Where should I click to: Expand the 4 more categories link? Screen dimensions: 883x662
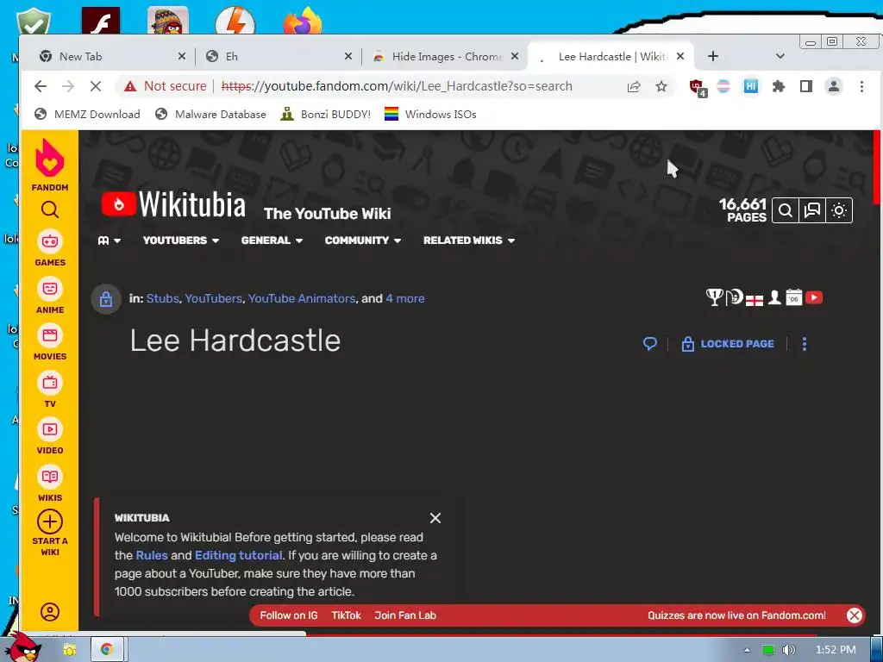pyautogui.click(x=405, y=298)
